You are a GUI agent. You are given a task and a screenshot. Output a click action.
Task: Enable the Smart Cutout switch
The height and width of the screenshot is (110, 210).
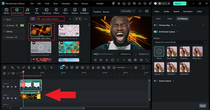coord(156,81)
